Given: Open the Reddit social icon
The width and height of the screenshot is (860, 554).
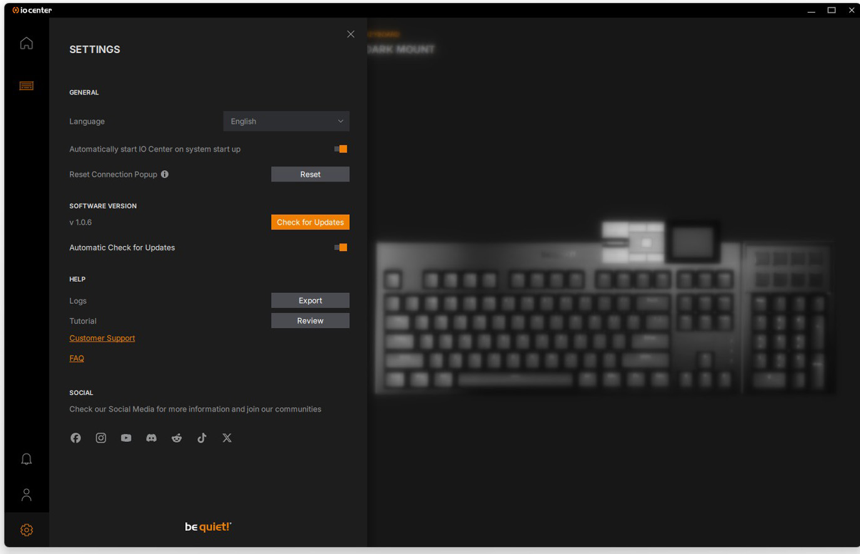Looking at the screenshot, I should click(177, 438).
